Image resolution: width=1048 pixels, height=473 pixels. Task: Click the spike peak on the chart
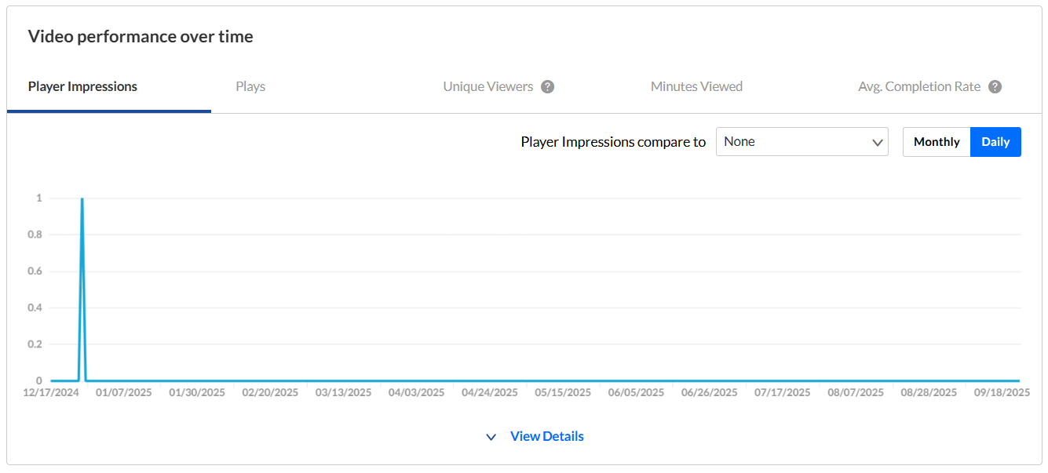(82, 199)
